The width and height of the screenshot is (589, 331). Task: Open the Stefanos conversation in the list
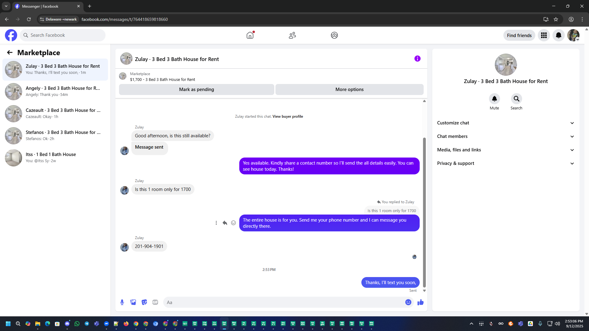(x=55, y=135)
